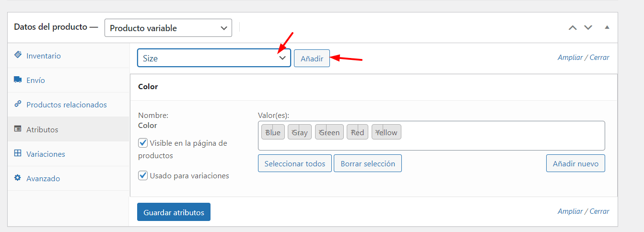Remove the Blue value tag
Image resolution: width=644 pixels, height=232 pixels.
(x=267, y=132)
